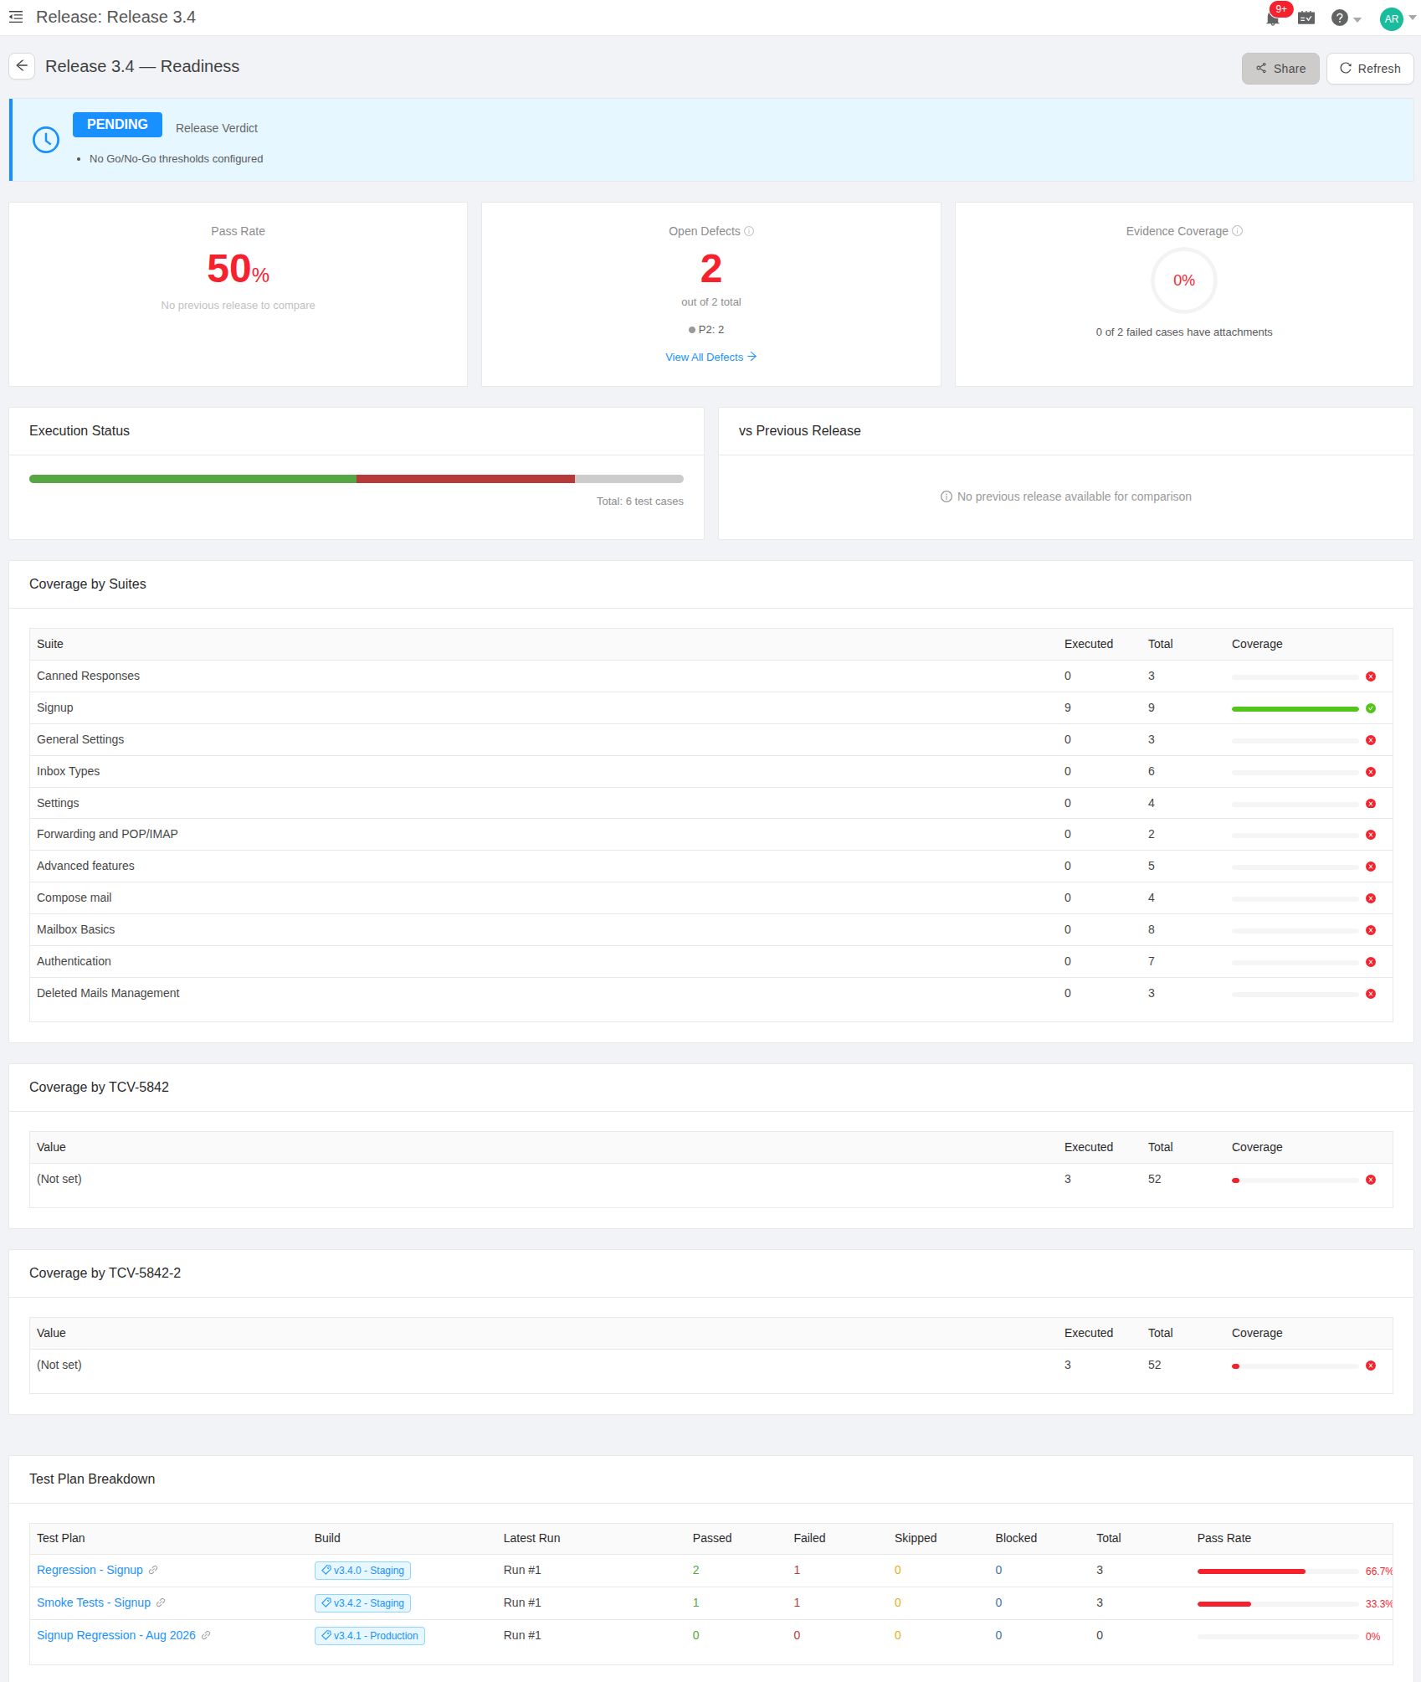1421x1682 pixels.
Task: Open the sidebar menu toggle icon
Action: click(x=16, y=17)
